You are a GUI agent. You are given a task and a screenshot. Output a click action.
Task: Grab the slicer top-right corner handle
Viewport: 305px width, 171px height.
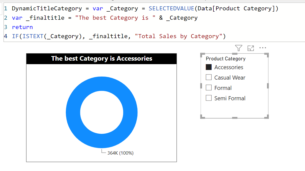pyautogui.click(x=267, y=55)
